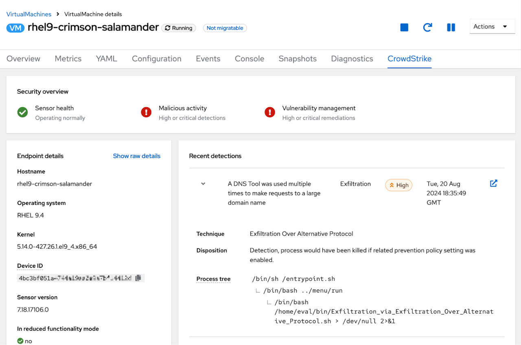The image size is (521, 345).
Task: Click the High or critical detections text
Action: pyautogui.click(x=192, y=118)
